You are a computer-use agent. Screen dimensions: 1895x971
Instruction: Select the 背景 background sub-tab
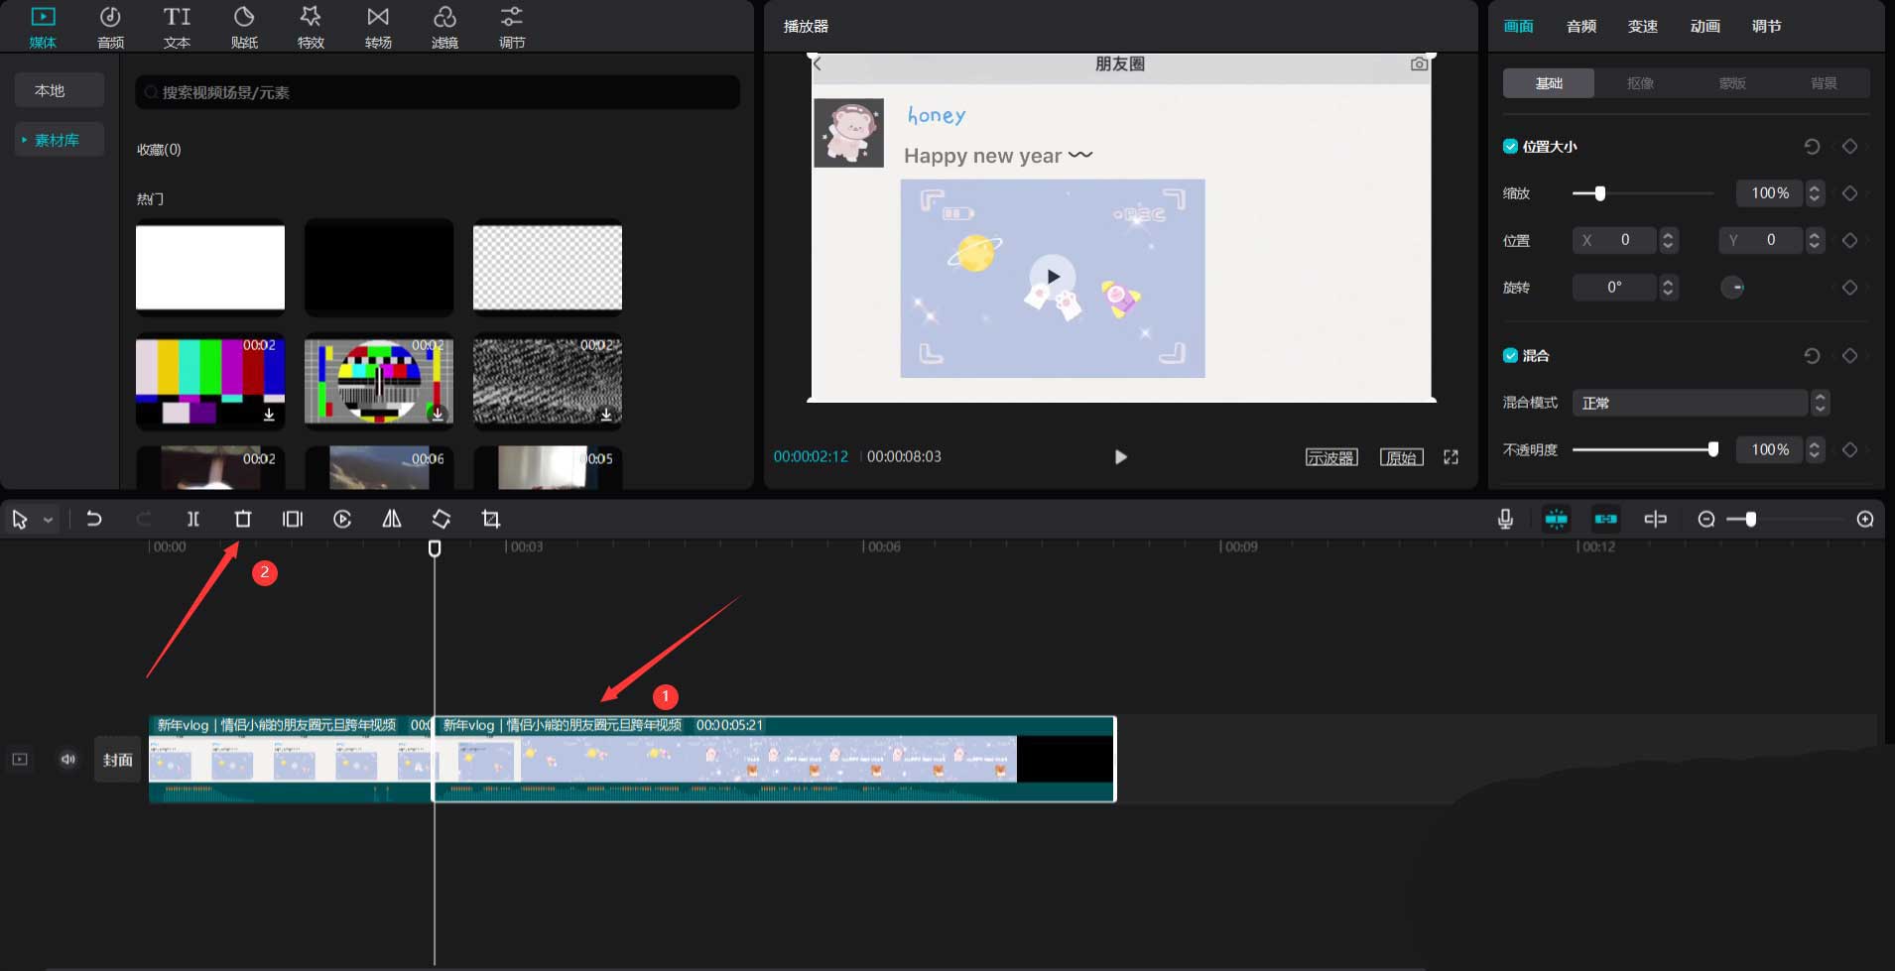(1824, 83)
